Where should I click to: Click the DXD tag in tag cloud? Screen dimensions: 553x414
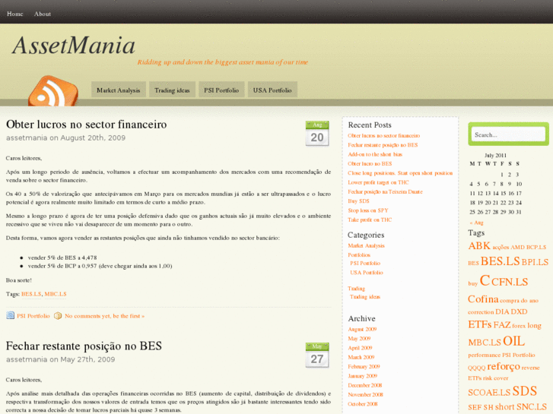tap(519, 311)
